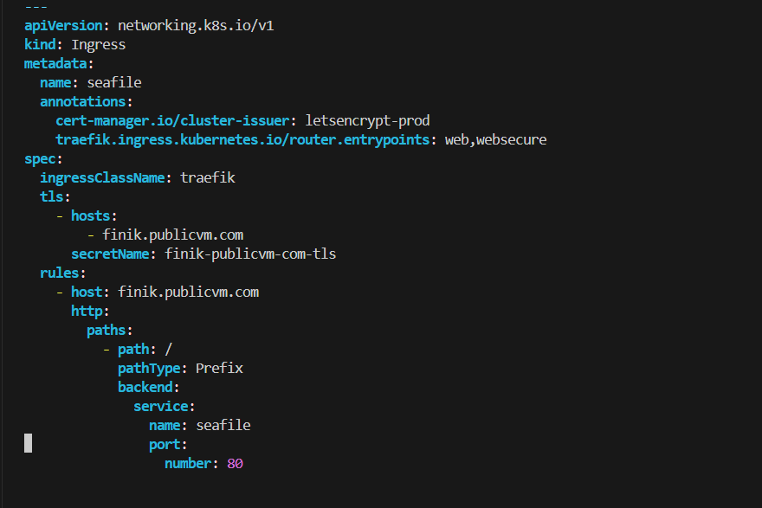This screenshot has width=762, height=508.
Task: Click the block cursor at line start
Action: (x=29, y=443)
